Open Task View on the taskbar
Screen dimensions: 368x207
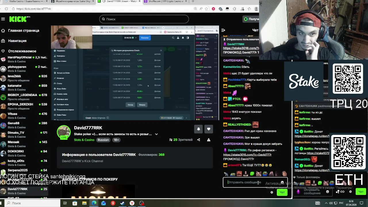[x=65, y=203]
